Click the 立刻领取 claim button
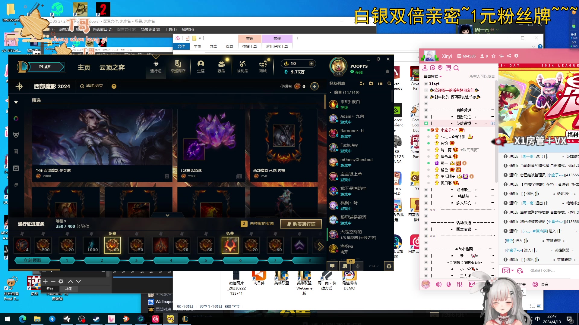579x325 pixels. coord(33,260)
